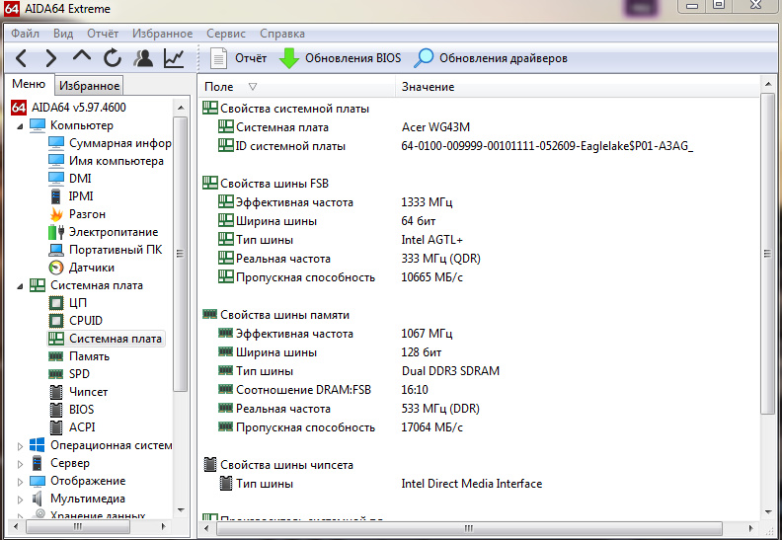Select the 10665 МБ/с bandwidth value

(x=431, y=277)
